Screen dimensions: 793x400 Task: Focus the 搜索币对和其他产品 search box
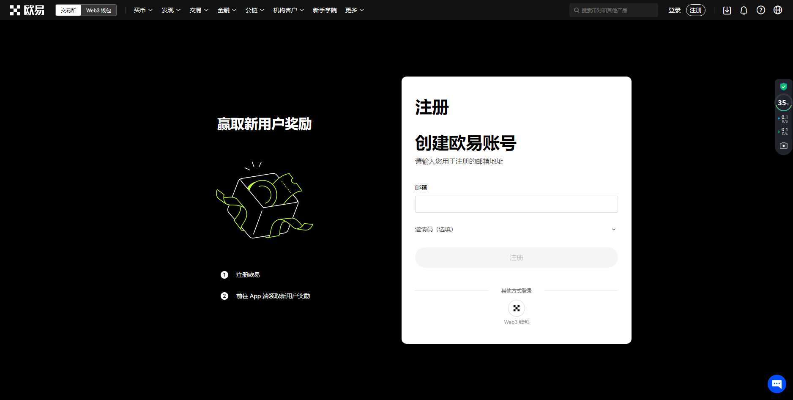pos(614,10)
